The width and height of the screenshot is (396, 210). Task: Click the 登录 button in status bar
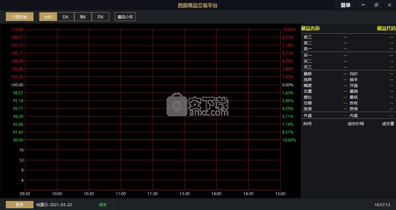(20, 205)
